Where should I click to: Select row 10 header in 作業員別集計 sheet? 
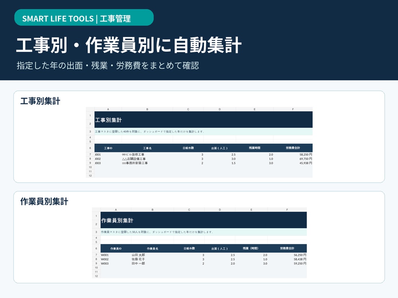96,268
